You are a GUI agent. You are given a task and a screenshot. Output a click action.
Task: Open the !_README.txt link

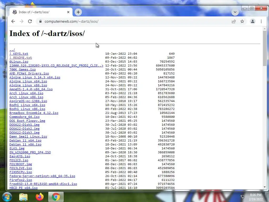(20, 58)
